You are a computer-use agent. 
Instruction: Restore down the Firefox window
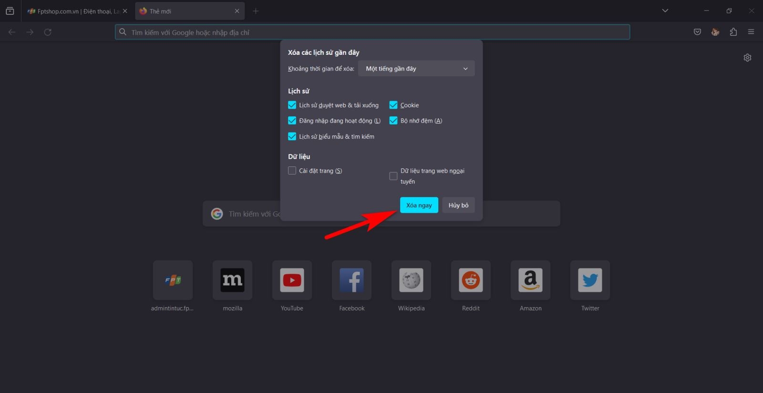[x=729, y=10]
